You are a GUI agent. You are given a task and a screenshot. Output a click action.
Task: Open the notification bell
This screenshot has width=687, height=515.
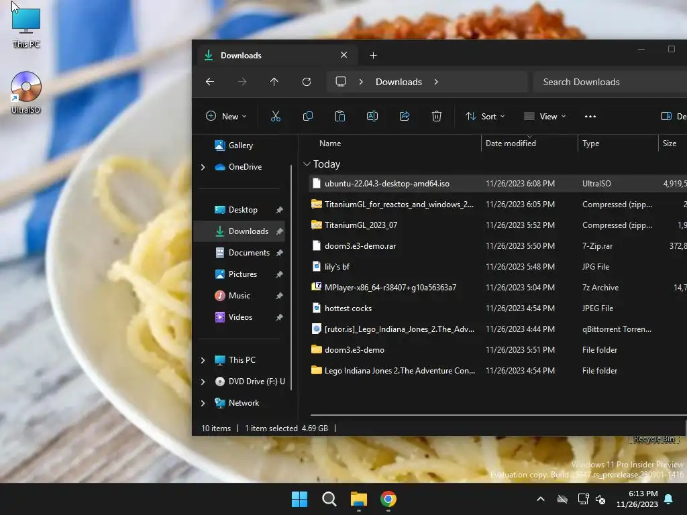669,499
